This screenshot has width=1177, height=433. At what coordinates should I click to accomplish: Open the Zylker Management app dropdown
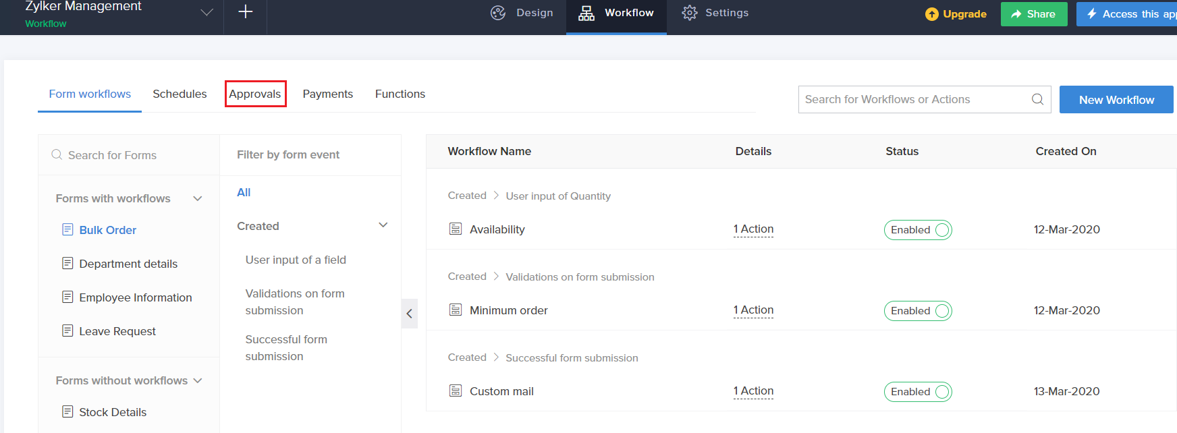click(x=207, y=13)
